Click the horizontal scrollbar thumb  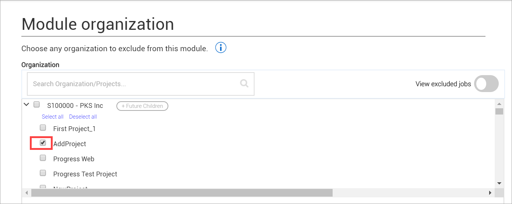point(182,193)
